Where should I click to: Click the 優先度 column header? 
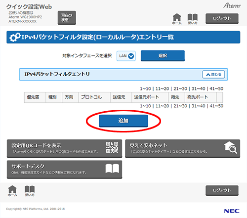35,97
